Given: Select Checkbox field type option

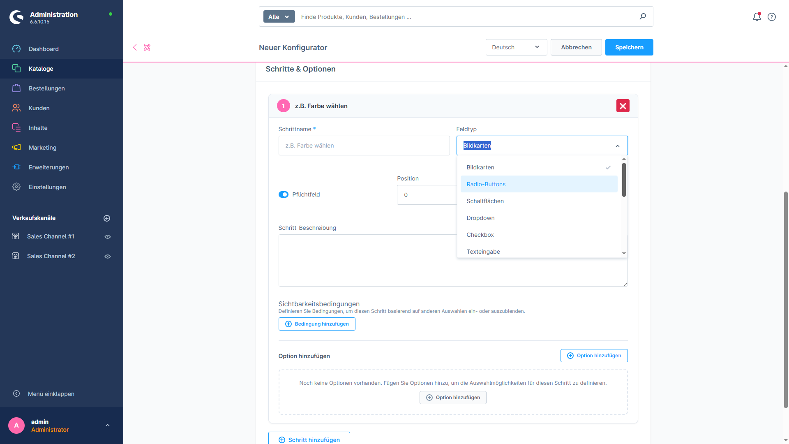Looking at the screenshot, I should point(539,235).
